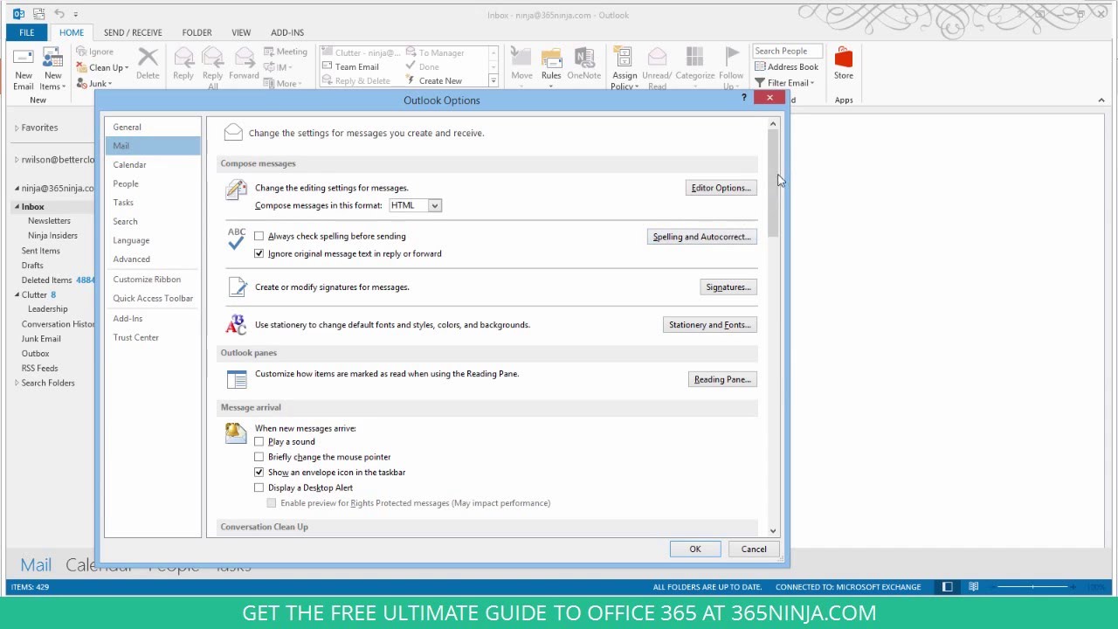The height and width of the screenshot is (629, 1118).
Task: Uncheck Show an envelope icon in taskbar
Action: click(x=259, y=473)
